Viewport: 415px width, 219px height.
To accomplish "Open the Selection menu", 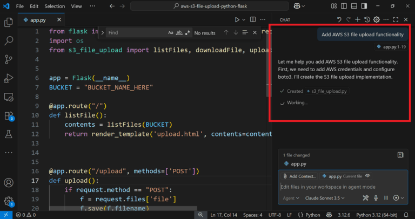I will (55, 6).
